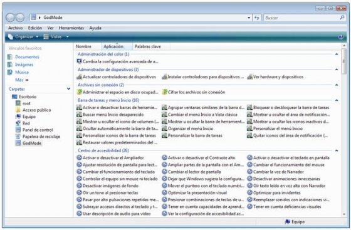Select the Acceso público folder icon
351x230 pixels.
click(x=18, y=110)
